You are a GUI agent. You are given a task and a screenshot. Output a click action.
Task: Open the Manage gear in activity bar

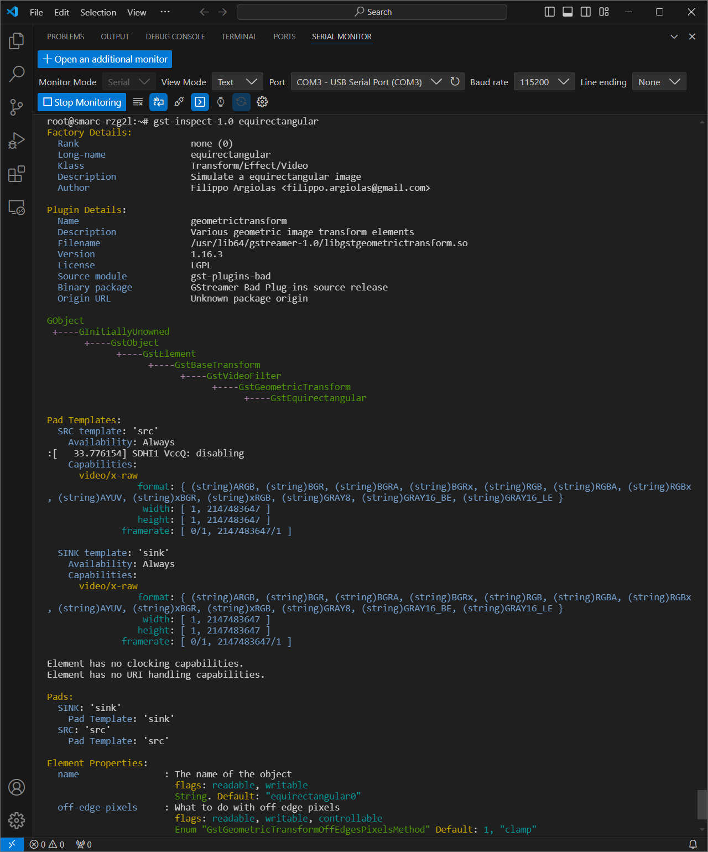tap(17, 820)
